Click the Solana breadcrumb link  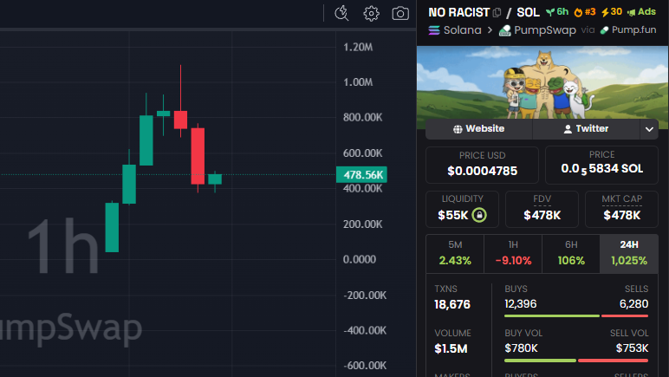(462, 30)
